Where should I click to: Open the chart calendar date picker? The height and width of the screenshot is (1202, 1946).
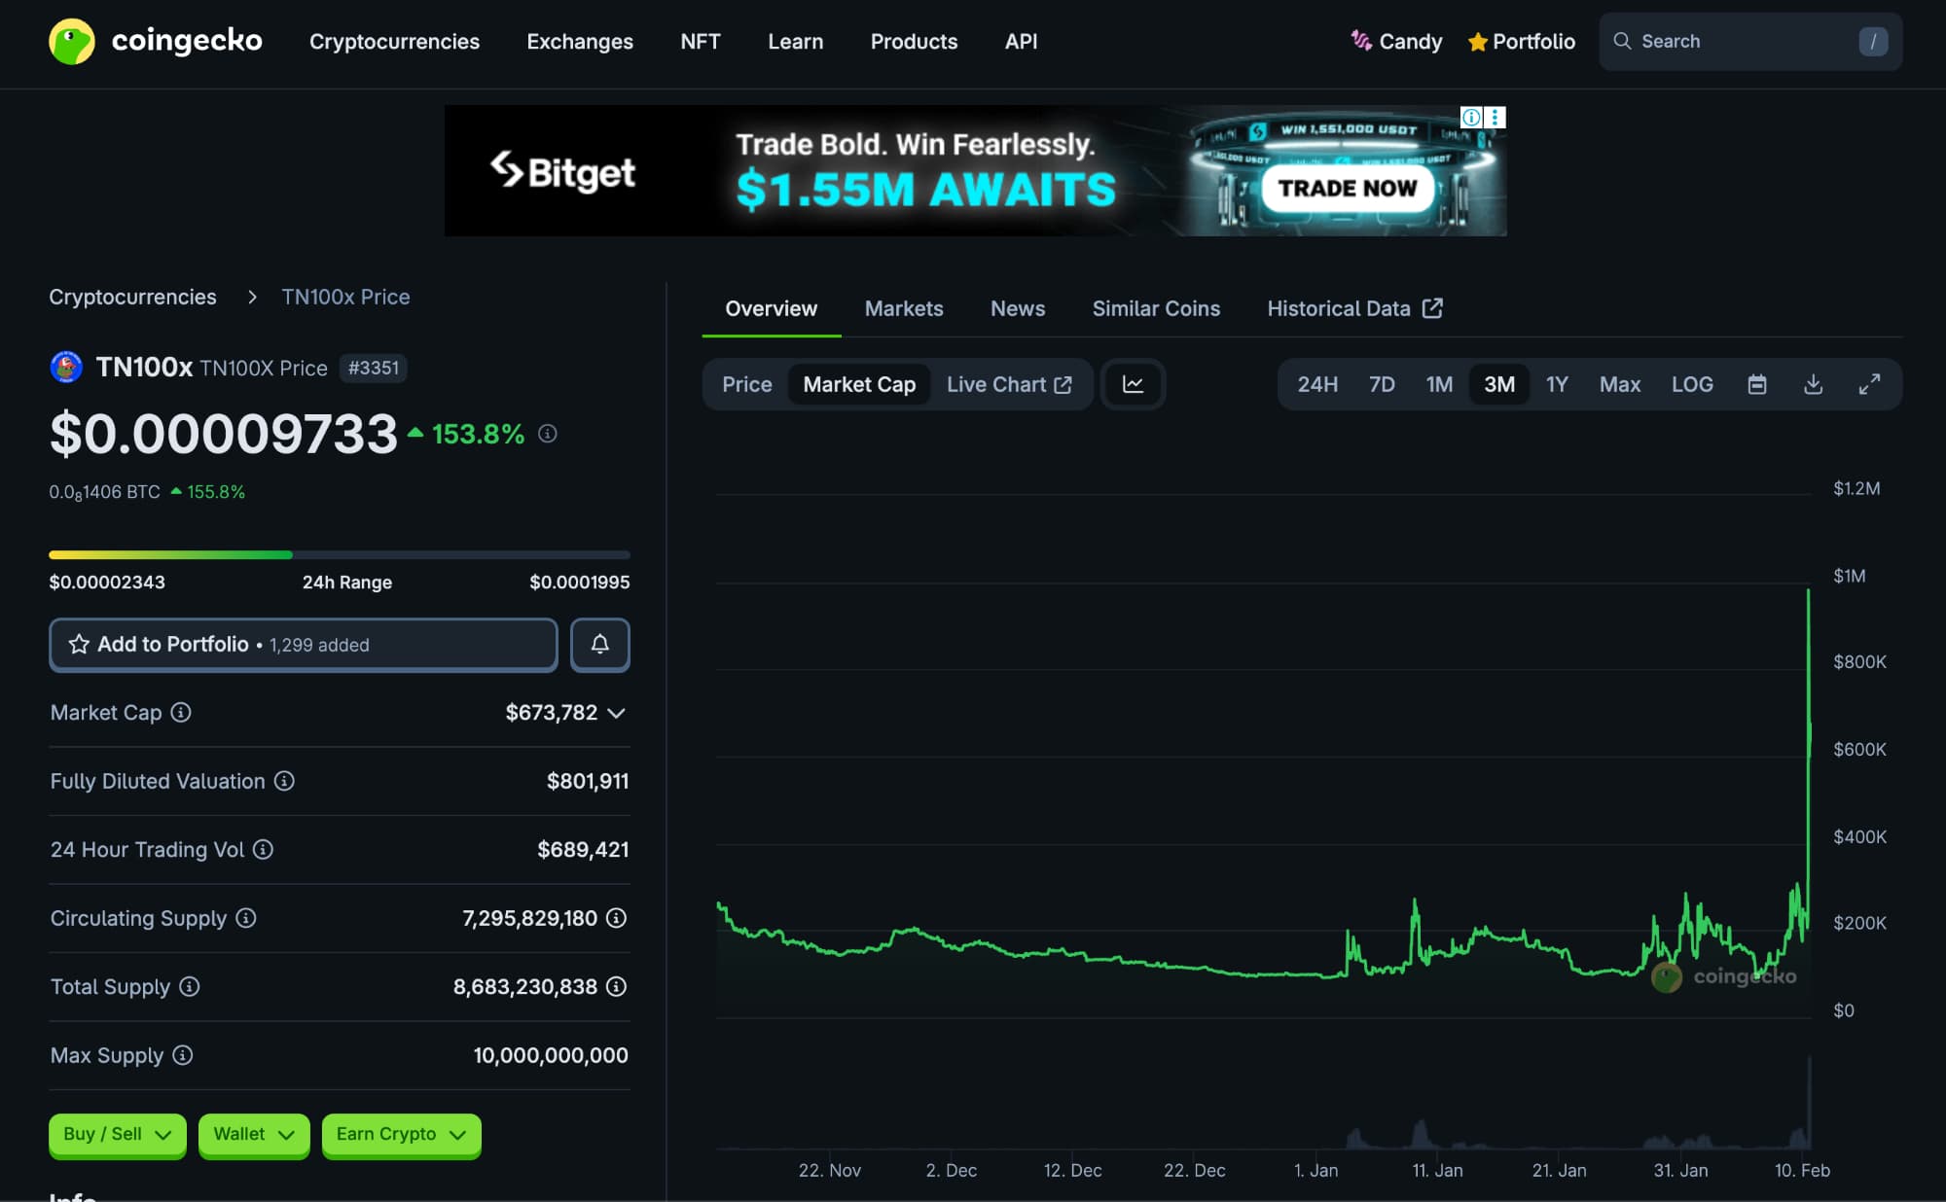1756,384
